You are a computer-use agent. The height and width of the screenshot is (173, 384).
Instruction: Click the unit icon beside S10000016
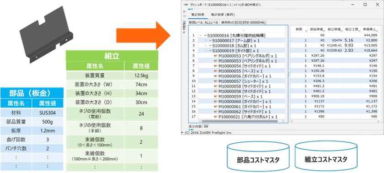pos(205,36)
